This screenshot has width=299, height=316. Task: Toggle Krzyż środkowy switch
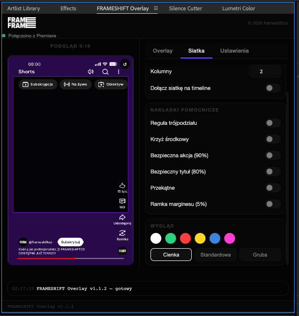pos(273,139)
